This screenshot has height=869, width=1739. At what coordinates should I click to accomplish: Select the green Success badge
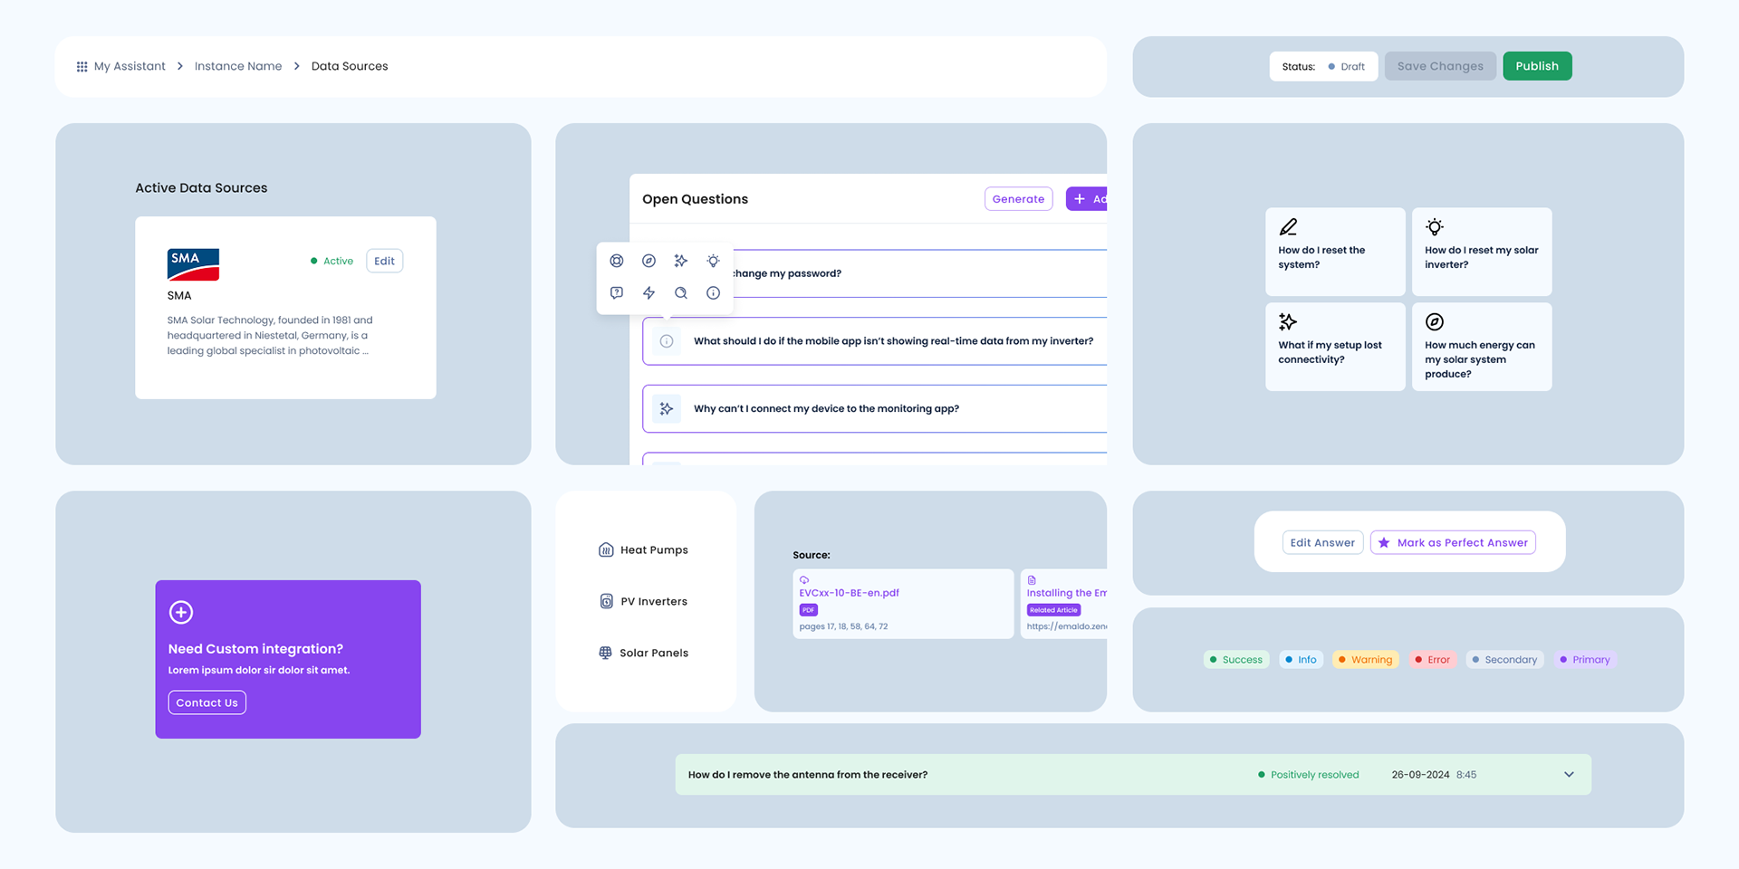(x=1236, y=660)
